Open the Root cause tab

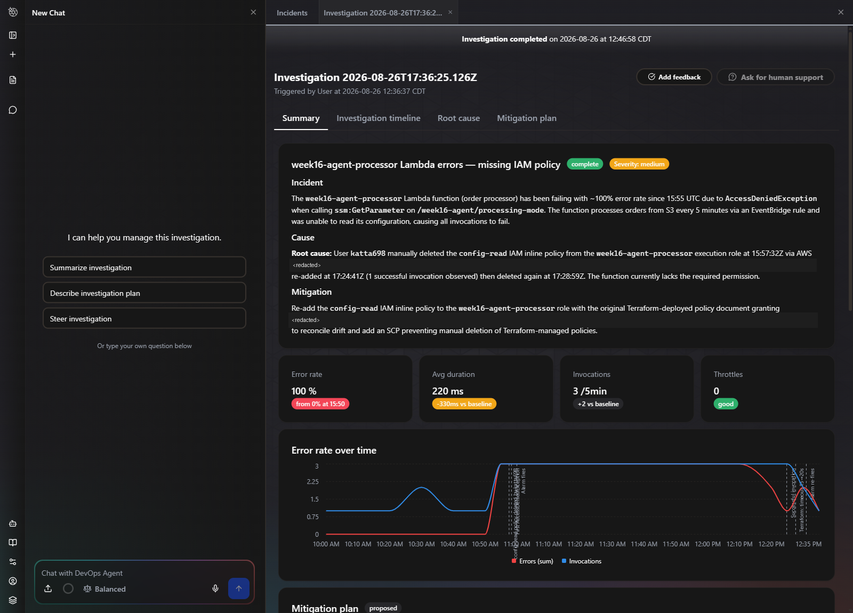[458, 118]
